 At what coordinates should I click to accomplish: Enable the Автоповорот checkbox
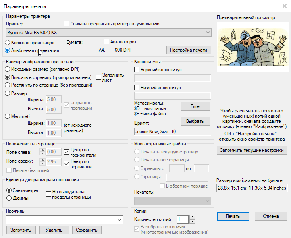point(107,42)
